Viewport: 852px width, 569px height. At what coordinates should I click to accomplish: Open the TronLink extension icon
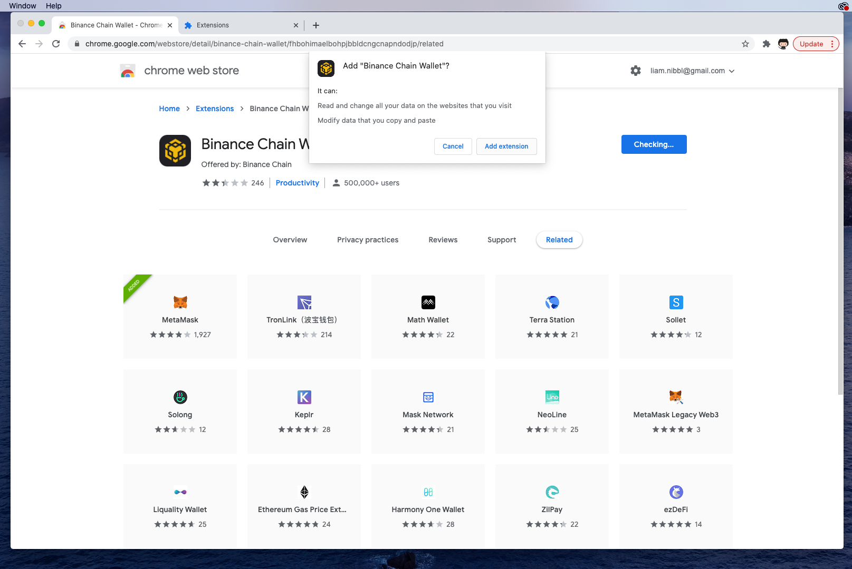click(304, 302)
